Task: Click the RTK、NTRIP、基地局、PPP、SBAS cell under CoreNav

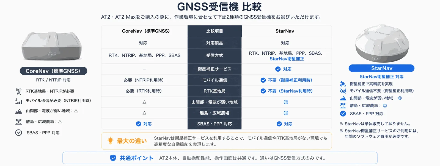Action: coord(145,56)
